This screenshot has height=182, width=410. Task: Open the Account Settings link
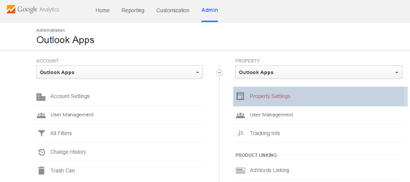tap(70, 97)
